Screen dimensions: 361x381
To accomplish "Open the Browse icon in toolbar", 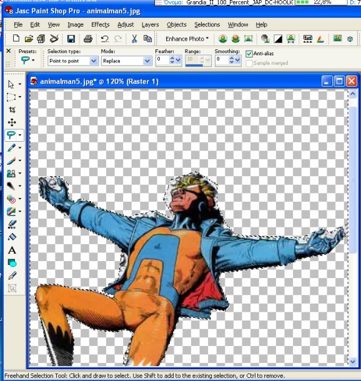I will tap(41, 39).
